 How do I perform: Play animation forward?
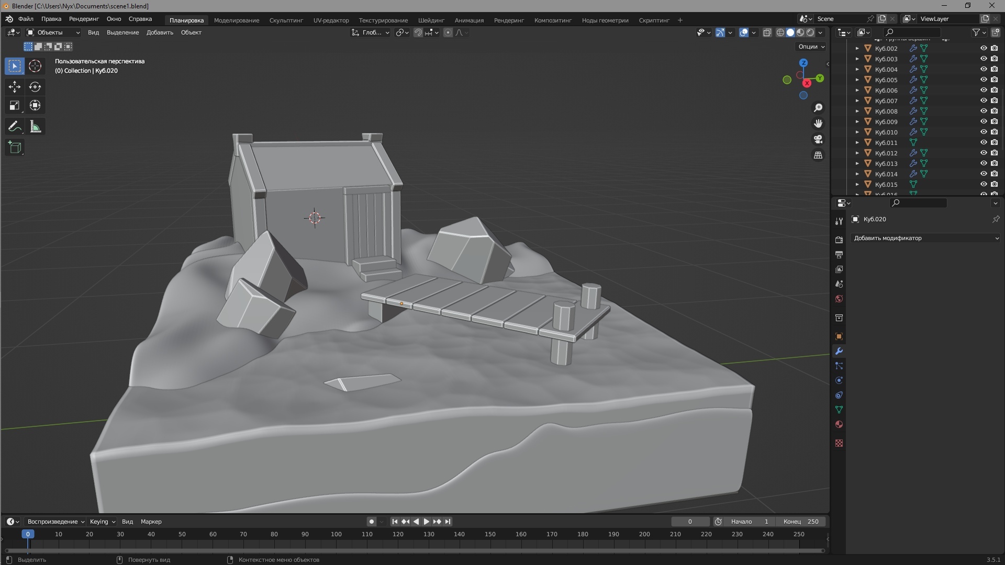click(x=426, y=522)
